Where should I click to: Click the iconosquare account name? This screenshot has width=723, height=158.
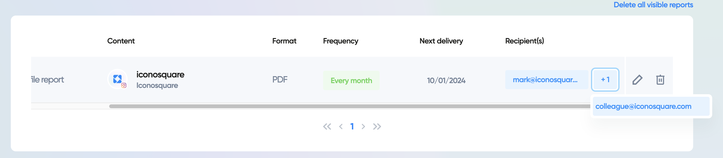tap(160, 75)
